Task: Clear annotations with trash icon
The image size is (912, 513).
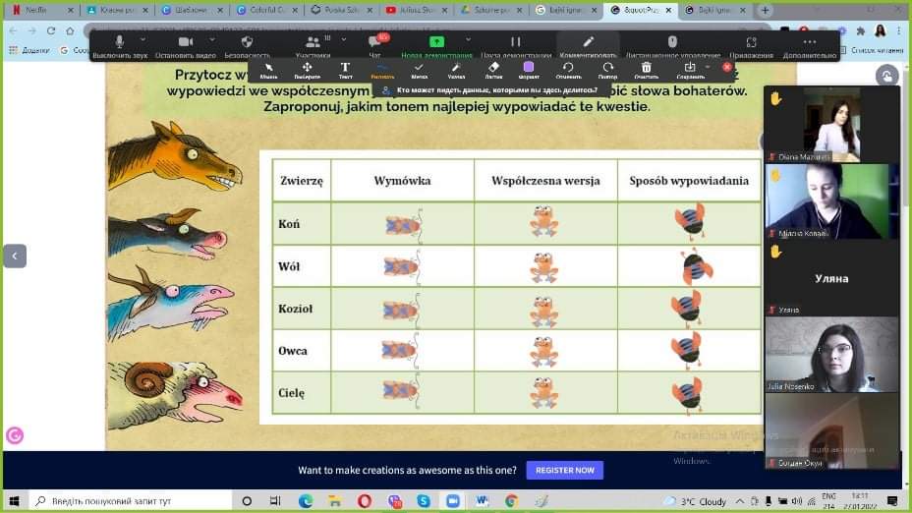Action: [647, 71]
